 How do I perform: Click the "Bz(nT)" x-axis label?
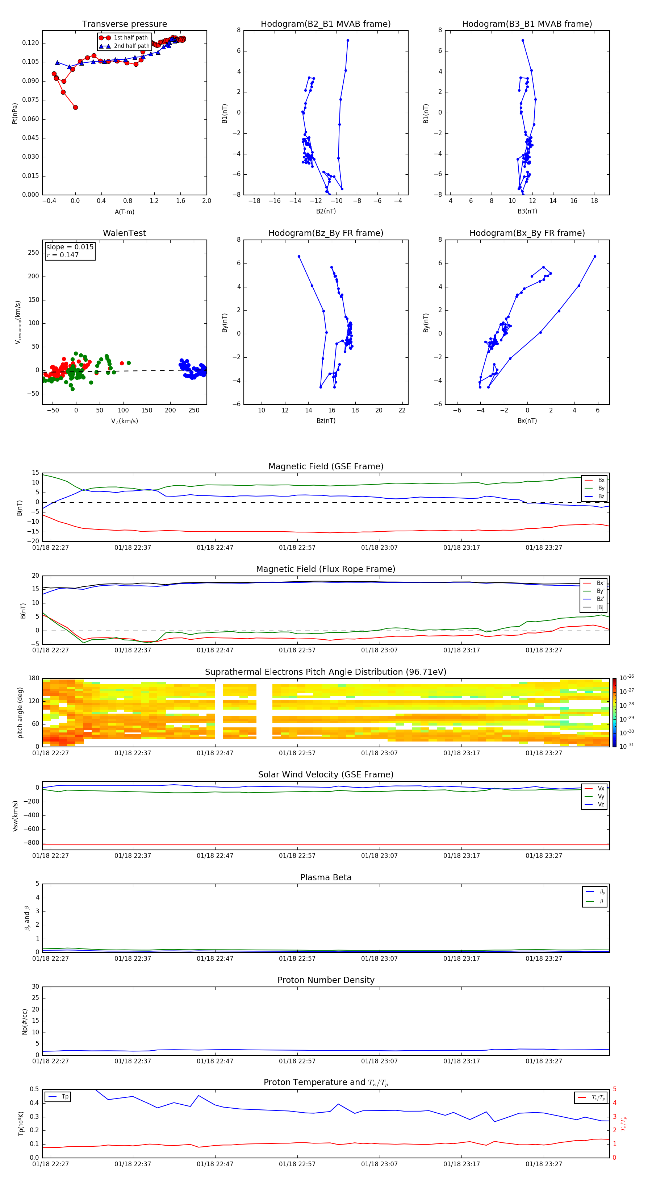pyautogui.click(x=326, y=421)
